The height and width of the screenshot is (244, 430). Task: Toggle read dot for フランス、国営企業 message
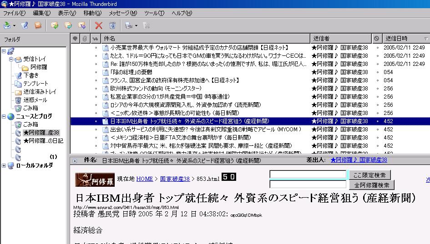[x=96, y=80]
